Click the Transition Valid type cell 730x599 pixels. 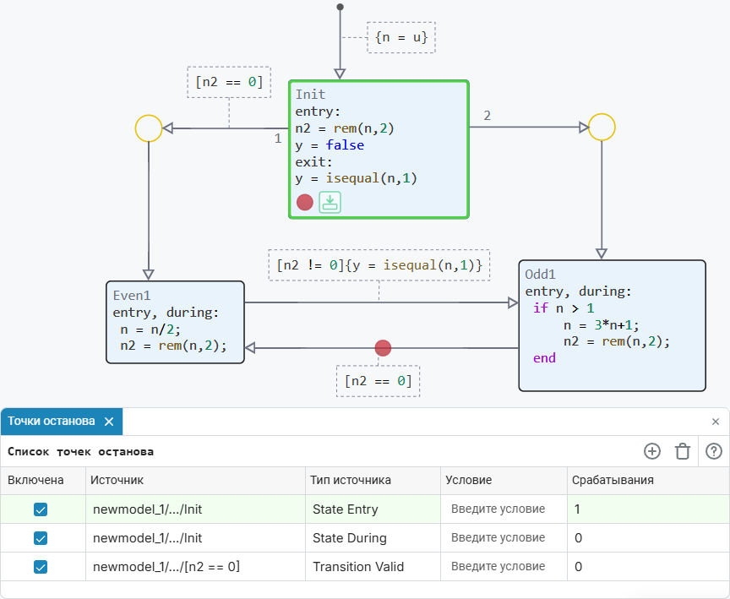[x=373, y=567]
